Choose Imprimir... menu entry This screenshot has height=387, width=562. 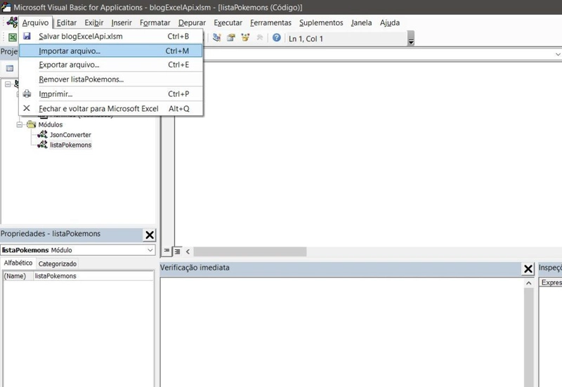(x=111, y=94)
